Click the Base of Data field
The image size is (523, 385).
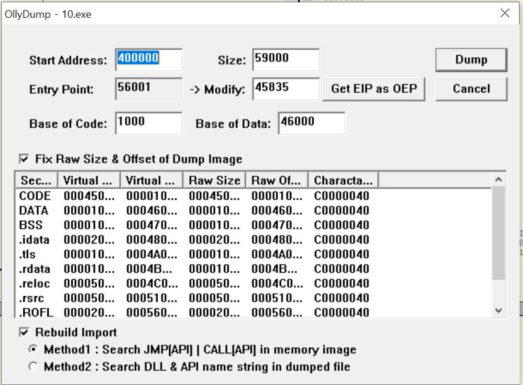[312, 123]
